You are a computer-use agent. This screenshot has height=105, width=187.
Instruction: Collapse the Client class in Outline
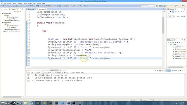pyautogui.click(x=169, y=44)
